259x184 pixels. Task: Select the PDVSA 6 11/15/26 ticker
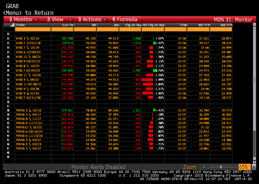coord(29,136)
